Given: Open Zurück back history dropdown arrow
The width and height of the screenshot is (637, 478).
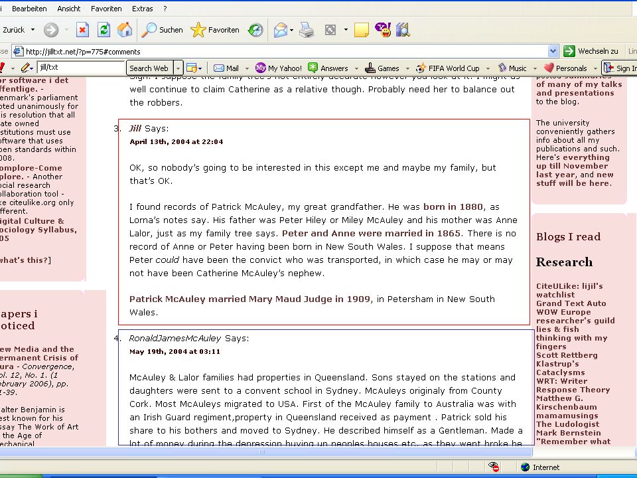Looking at the screenshot, I should [33, 30].
